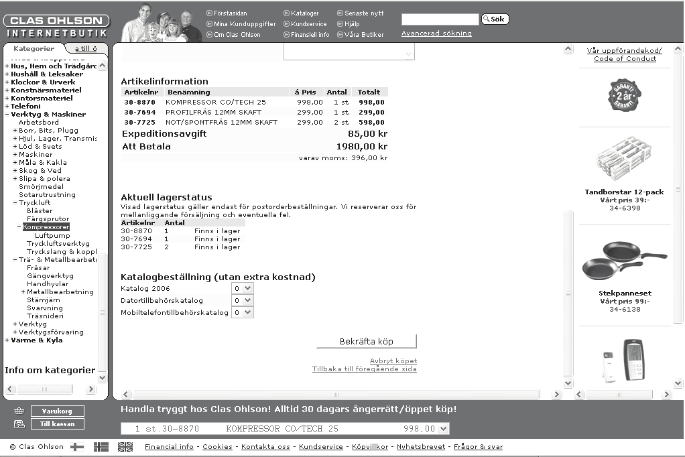Image resolution: width=685 pixels, height=457 pixels.
Task: Click the category panel scroll-right arrow
Action: 91,389
